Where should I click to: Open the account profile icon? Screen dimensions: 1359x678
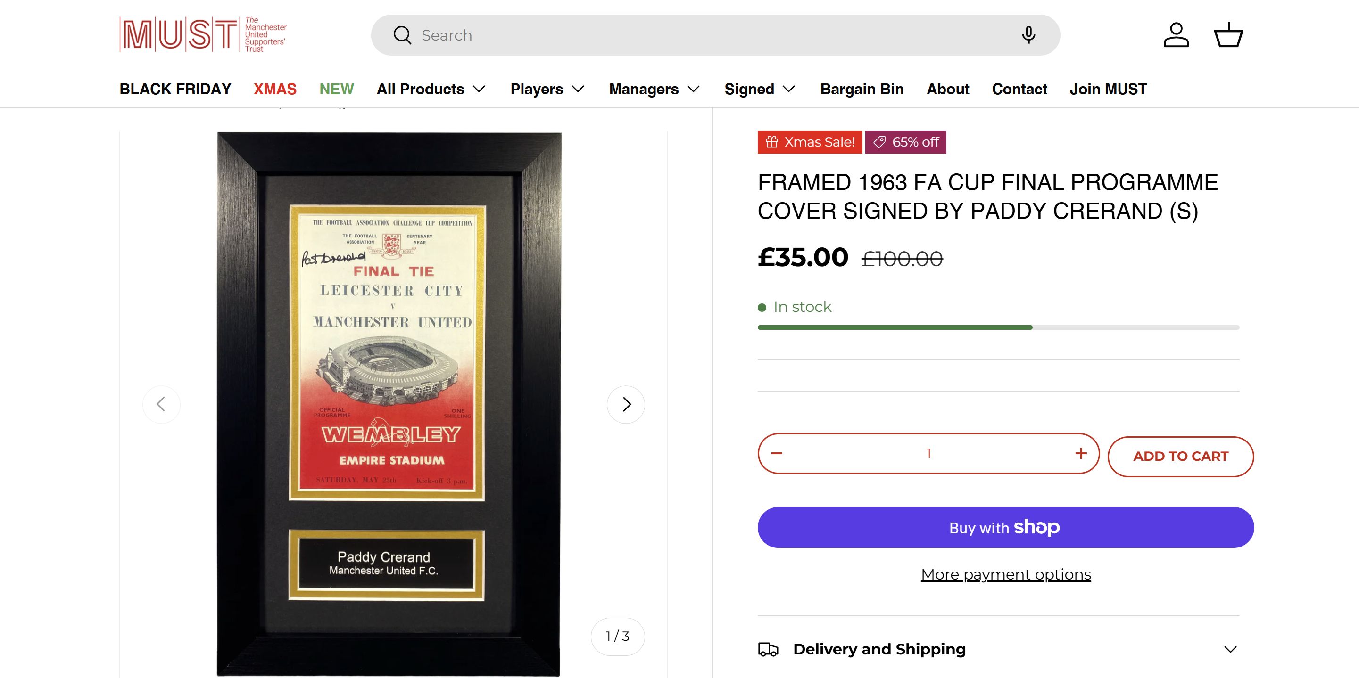(x=1176, y=35)
